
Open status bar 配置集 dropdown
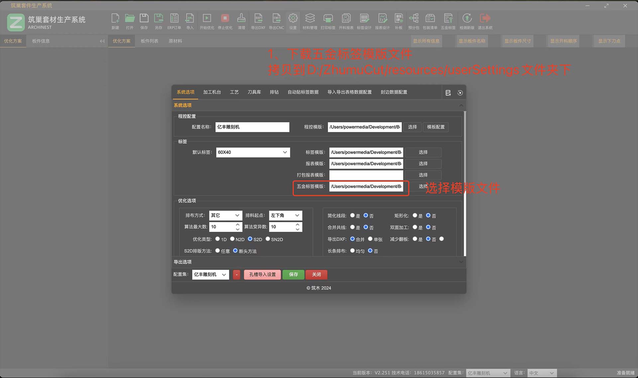[x=488, y=373]
